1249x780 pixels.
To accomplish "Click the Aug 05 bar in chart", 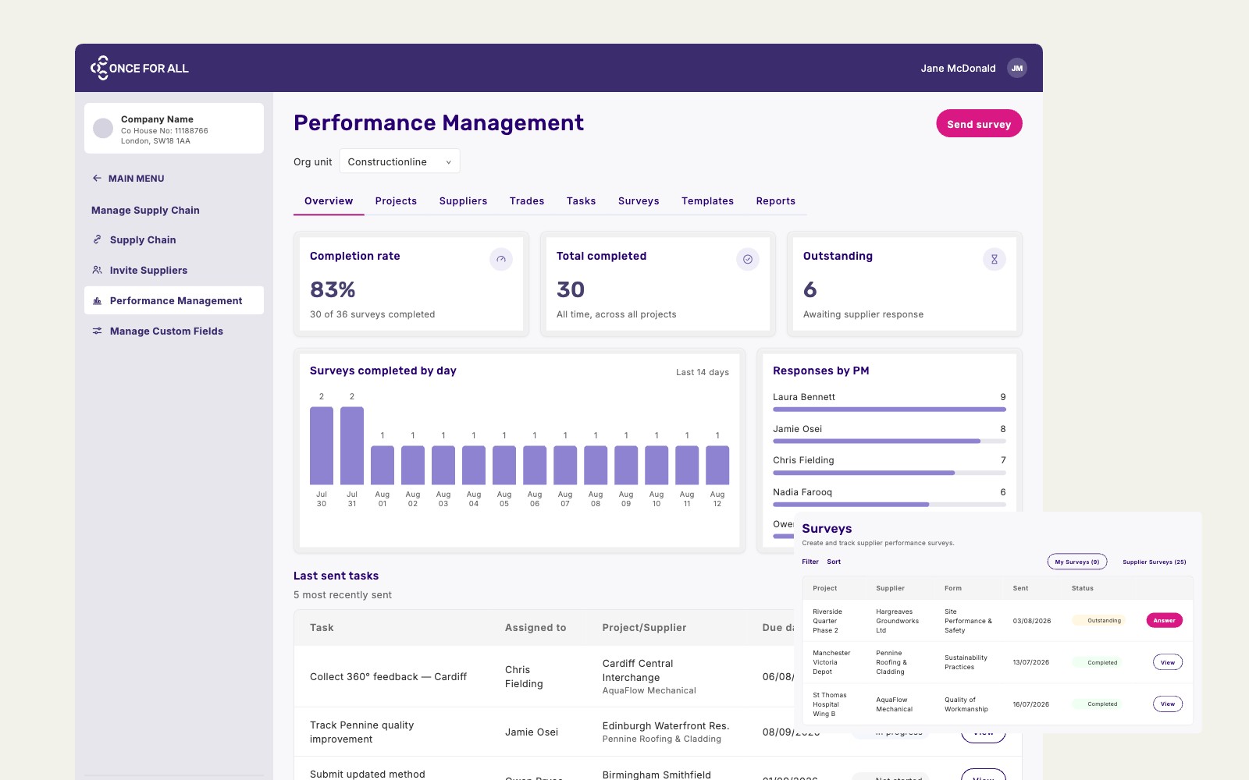I will pyautogui.click(x=504, y=465).
